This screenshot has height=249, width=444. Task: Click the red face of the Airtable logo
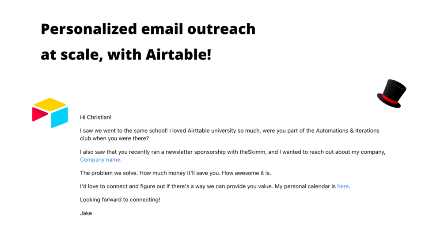pos(39,115)
